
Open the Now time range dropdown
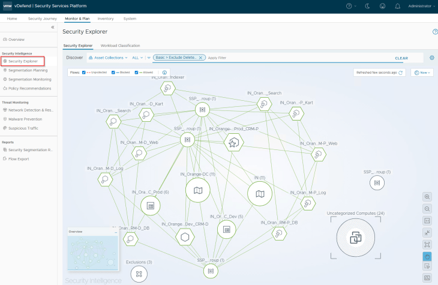click(421, 72)
